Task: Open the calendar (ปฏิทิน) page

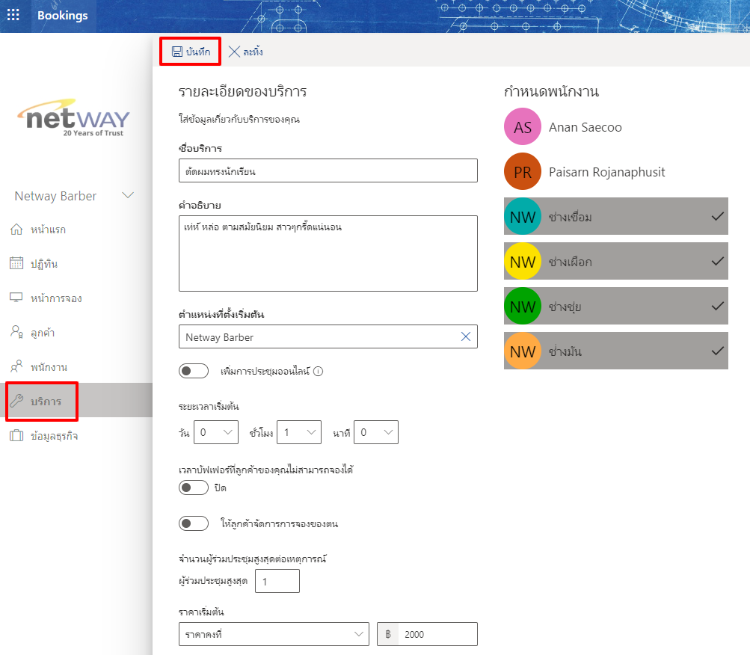Action: point(43,263)
